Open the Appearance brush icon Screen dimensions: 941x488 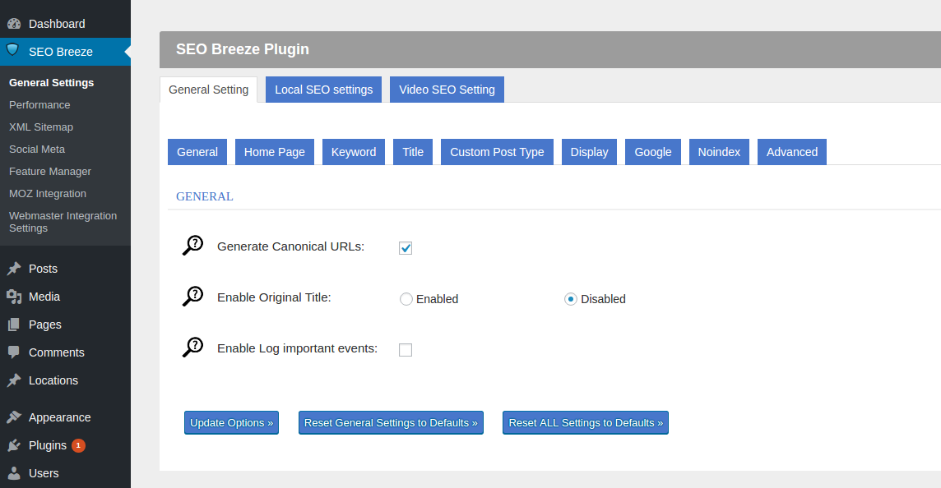pyautogui.click(x=12, y=417)
